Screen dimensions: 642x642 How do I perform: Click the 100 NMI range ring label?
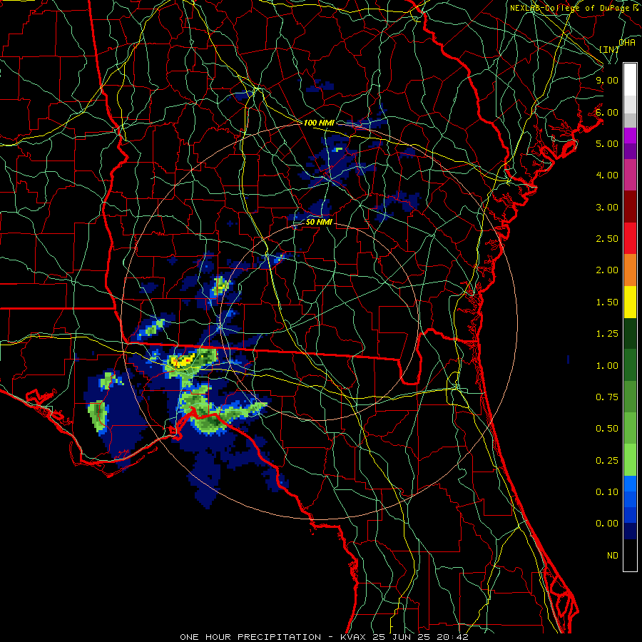click(319, 123)
